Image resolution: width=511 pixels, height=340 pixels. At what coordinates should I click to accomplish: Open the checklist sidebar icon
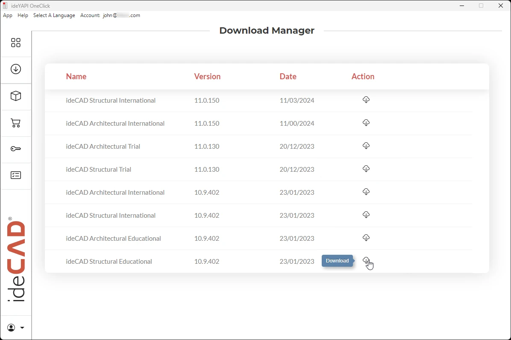[x=16, y=176]
